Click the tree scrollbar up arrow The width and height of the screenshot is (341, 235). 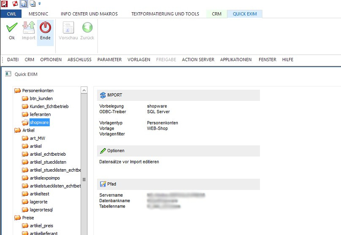click(84, 90)
